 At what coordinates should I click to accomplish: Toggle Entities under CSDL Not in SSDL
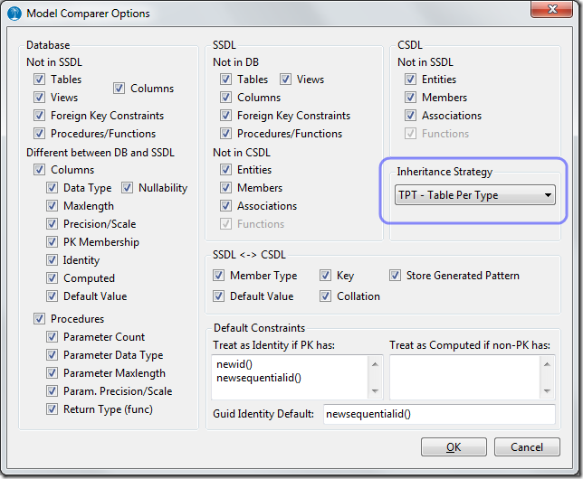click(411, 80)
